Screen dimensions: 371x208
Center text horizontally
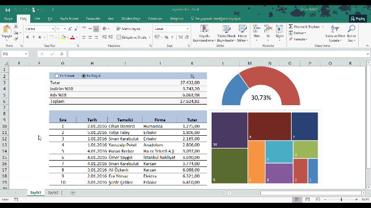point(90,37)
